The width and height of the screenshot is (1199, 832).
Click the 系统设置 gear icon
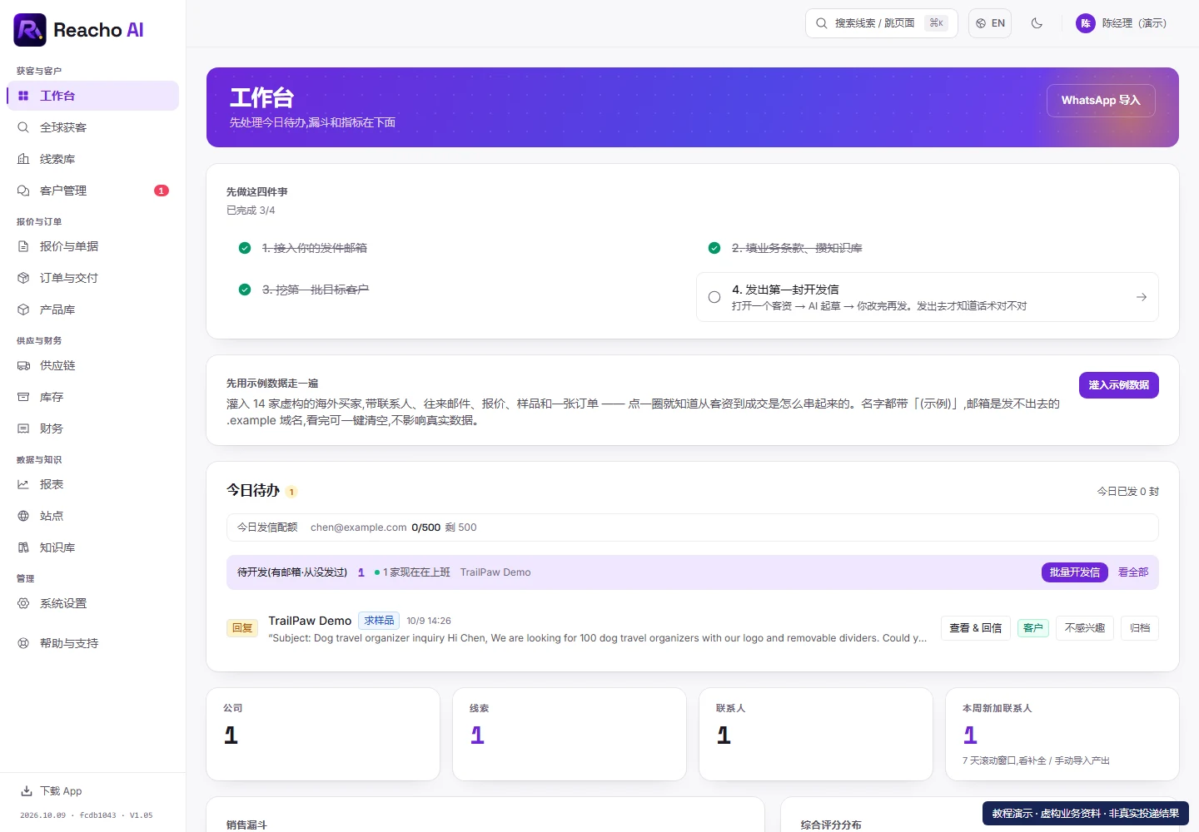(23, 603)
